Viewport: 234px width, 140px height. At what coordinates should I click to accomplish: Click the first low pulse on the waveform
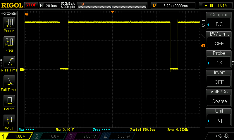(64, 69)
